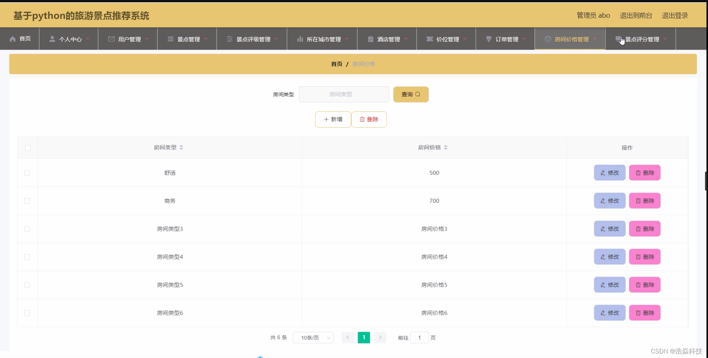Switch to the 价位管理 menu item
Screen dimensions: 708x358
coord(447,39)
